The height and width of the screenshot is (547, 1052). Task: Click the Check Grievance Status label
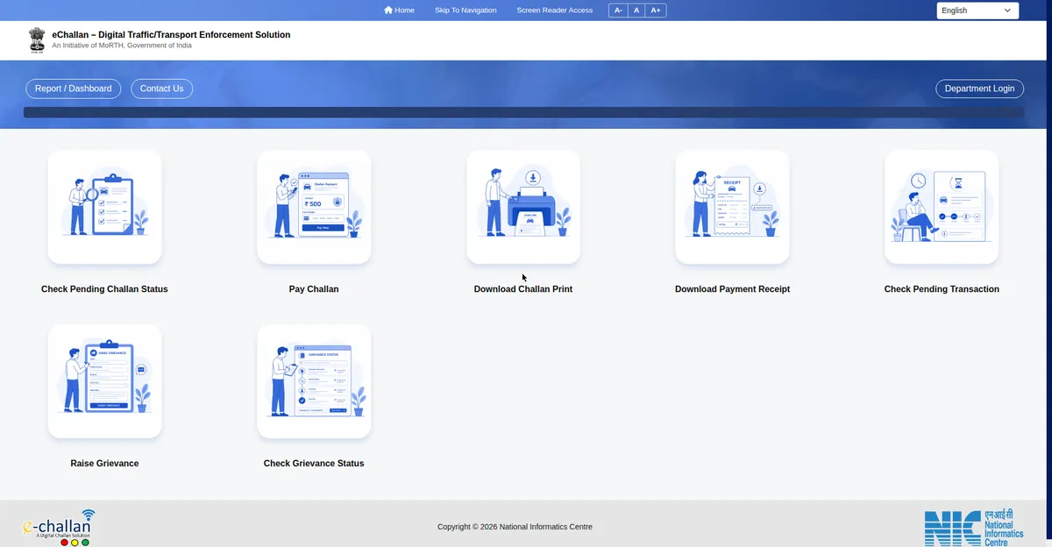tap(314, 464)
